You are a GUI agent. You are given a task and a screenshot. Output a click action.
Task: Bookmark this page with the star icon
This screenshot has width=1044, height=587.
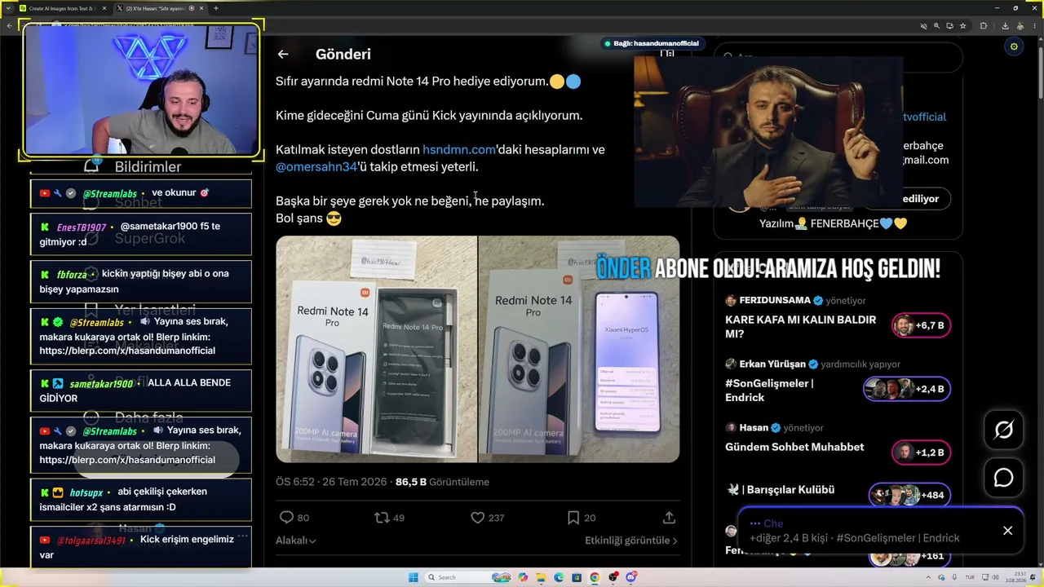point(963,26)
